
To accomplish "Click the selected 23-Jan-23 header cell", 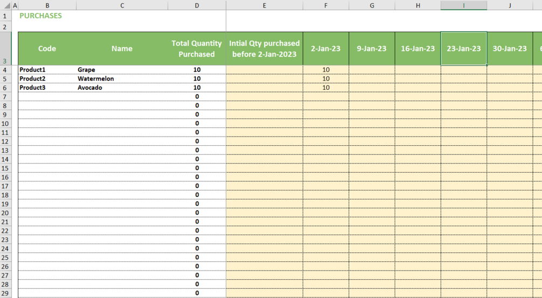I will click(464, 48).
